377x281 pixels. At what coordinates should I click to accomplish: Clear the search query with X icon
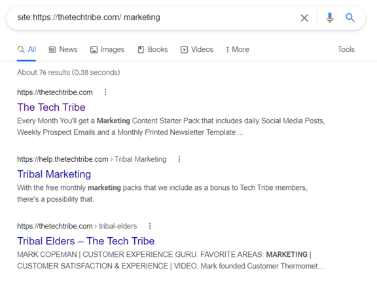(304, 18)
